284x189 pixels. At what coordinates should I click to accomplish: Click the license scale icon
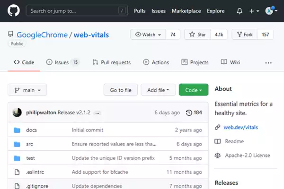point(218,155)
